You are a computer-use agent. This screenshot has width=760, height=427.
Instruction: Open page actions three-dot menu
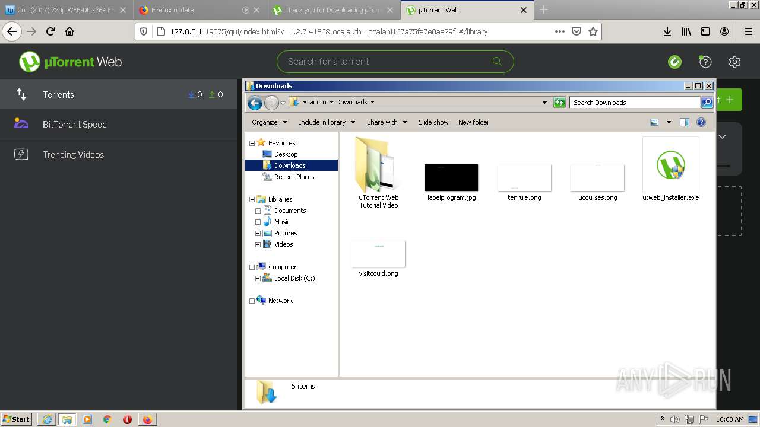coord(559,31)
